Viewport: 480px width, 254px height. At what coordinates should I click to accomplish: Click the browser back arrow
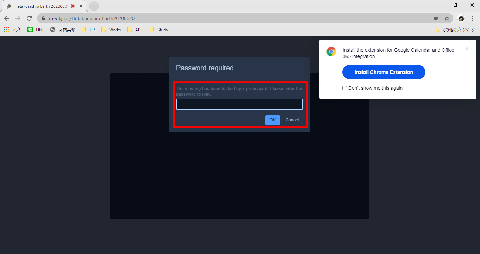pyautogui.click(x=7, y=18)
